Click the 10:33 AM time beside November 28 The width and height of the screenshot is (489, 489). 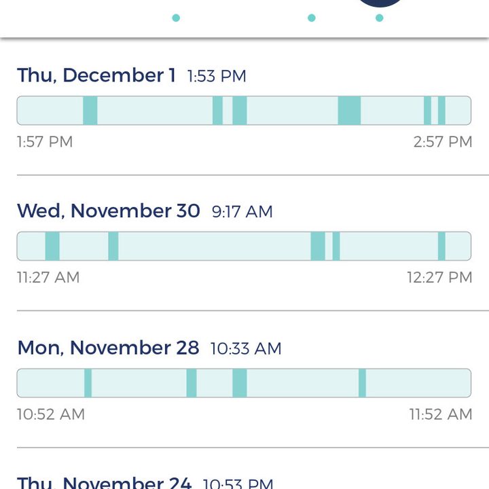point(246,348)
